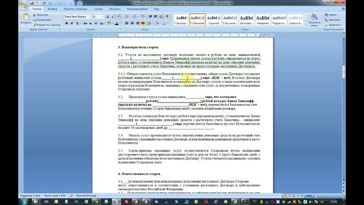
Task: Open the font size 11 dropdown
Action: tap(103, 17)
